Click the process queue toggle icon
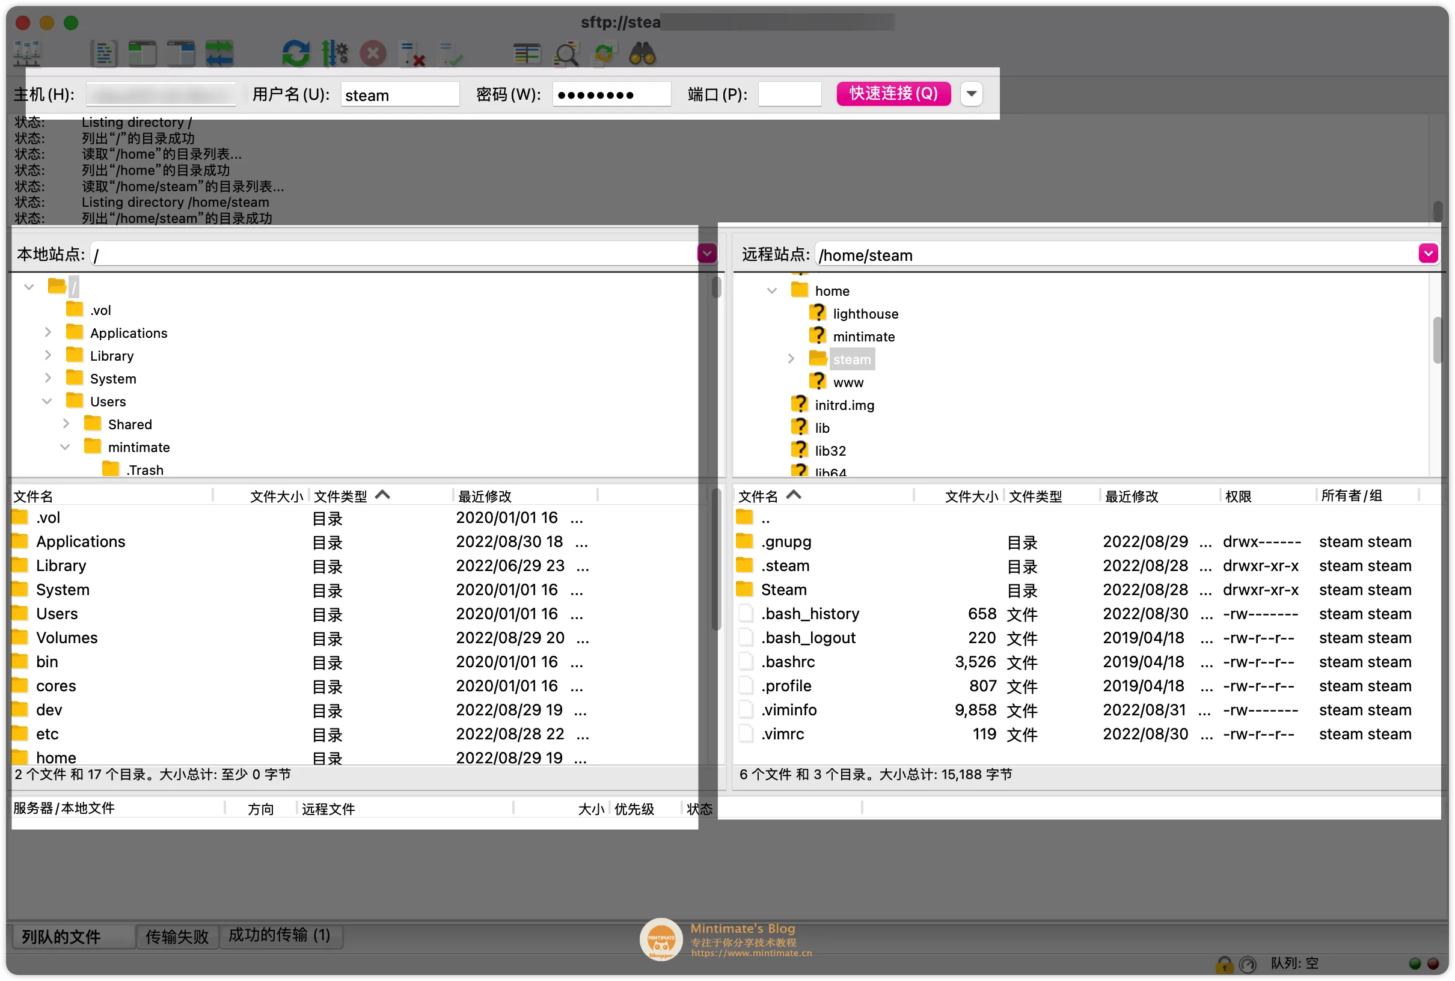This screenshot has width=1455, height=981. tap(334, 54)
